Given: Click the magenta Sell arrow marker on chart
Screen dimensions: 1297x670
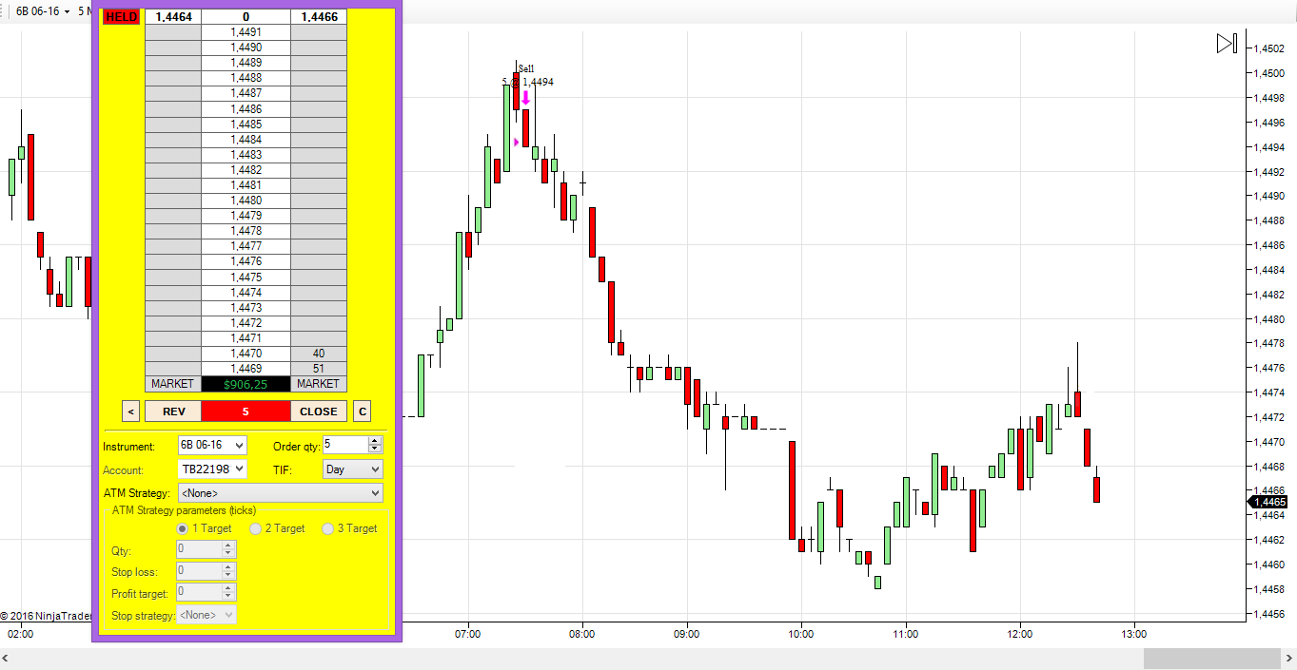Looking at the screenshot, I should pos(525,97).
